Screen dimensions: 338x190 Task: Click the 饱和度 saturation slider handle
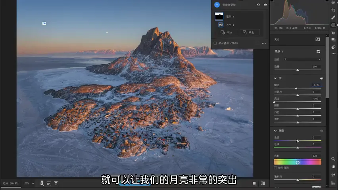(x=298, y=180)
